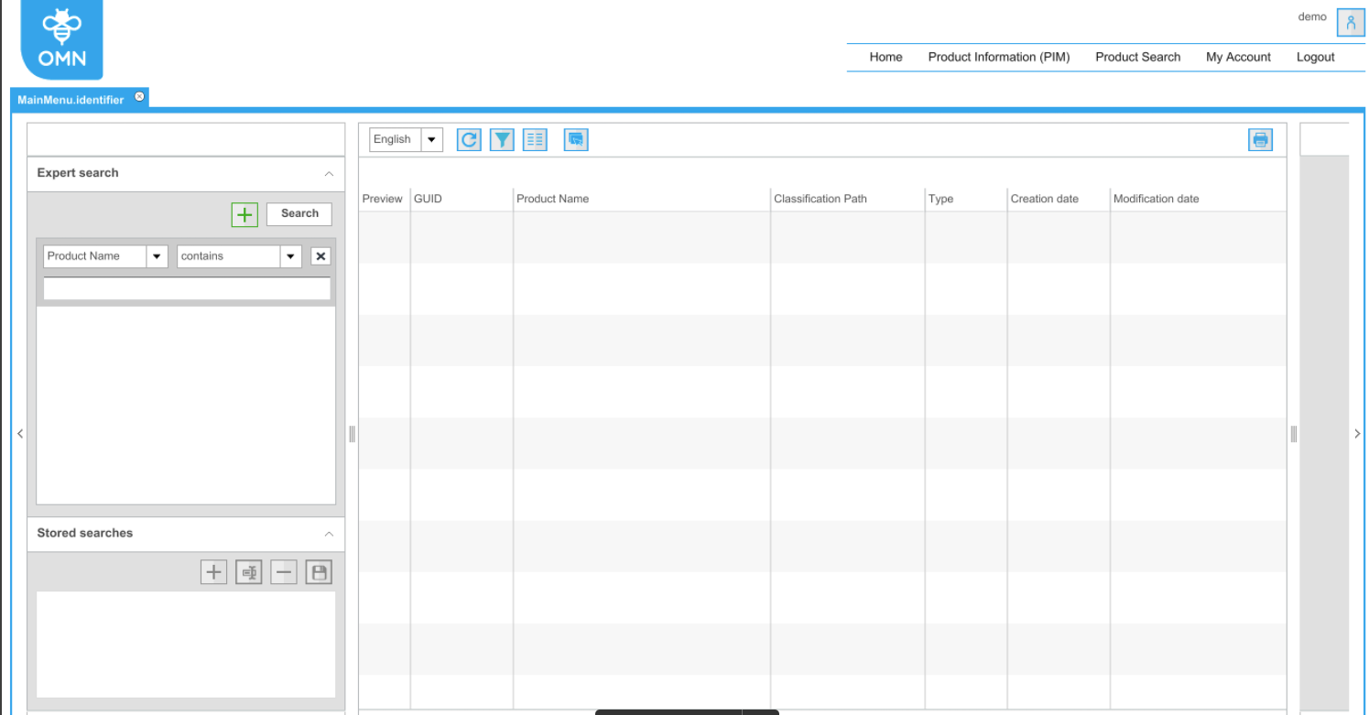Click the add stored search icon
The height and width of the screenshot is (715, 1369).
point(213,571)
